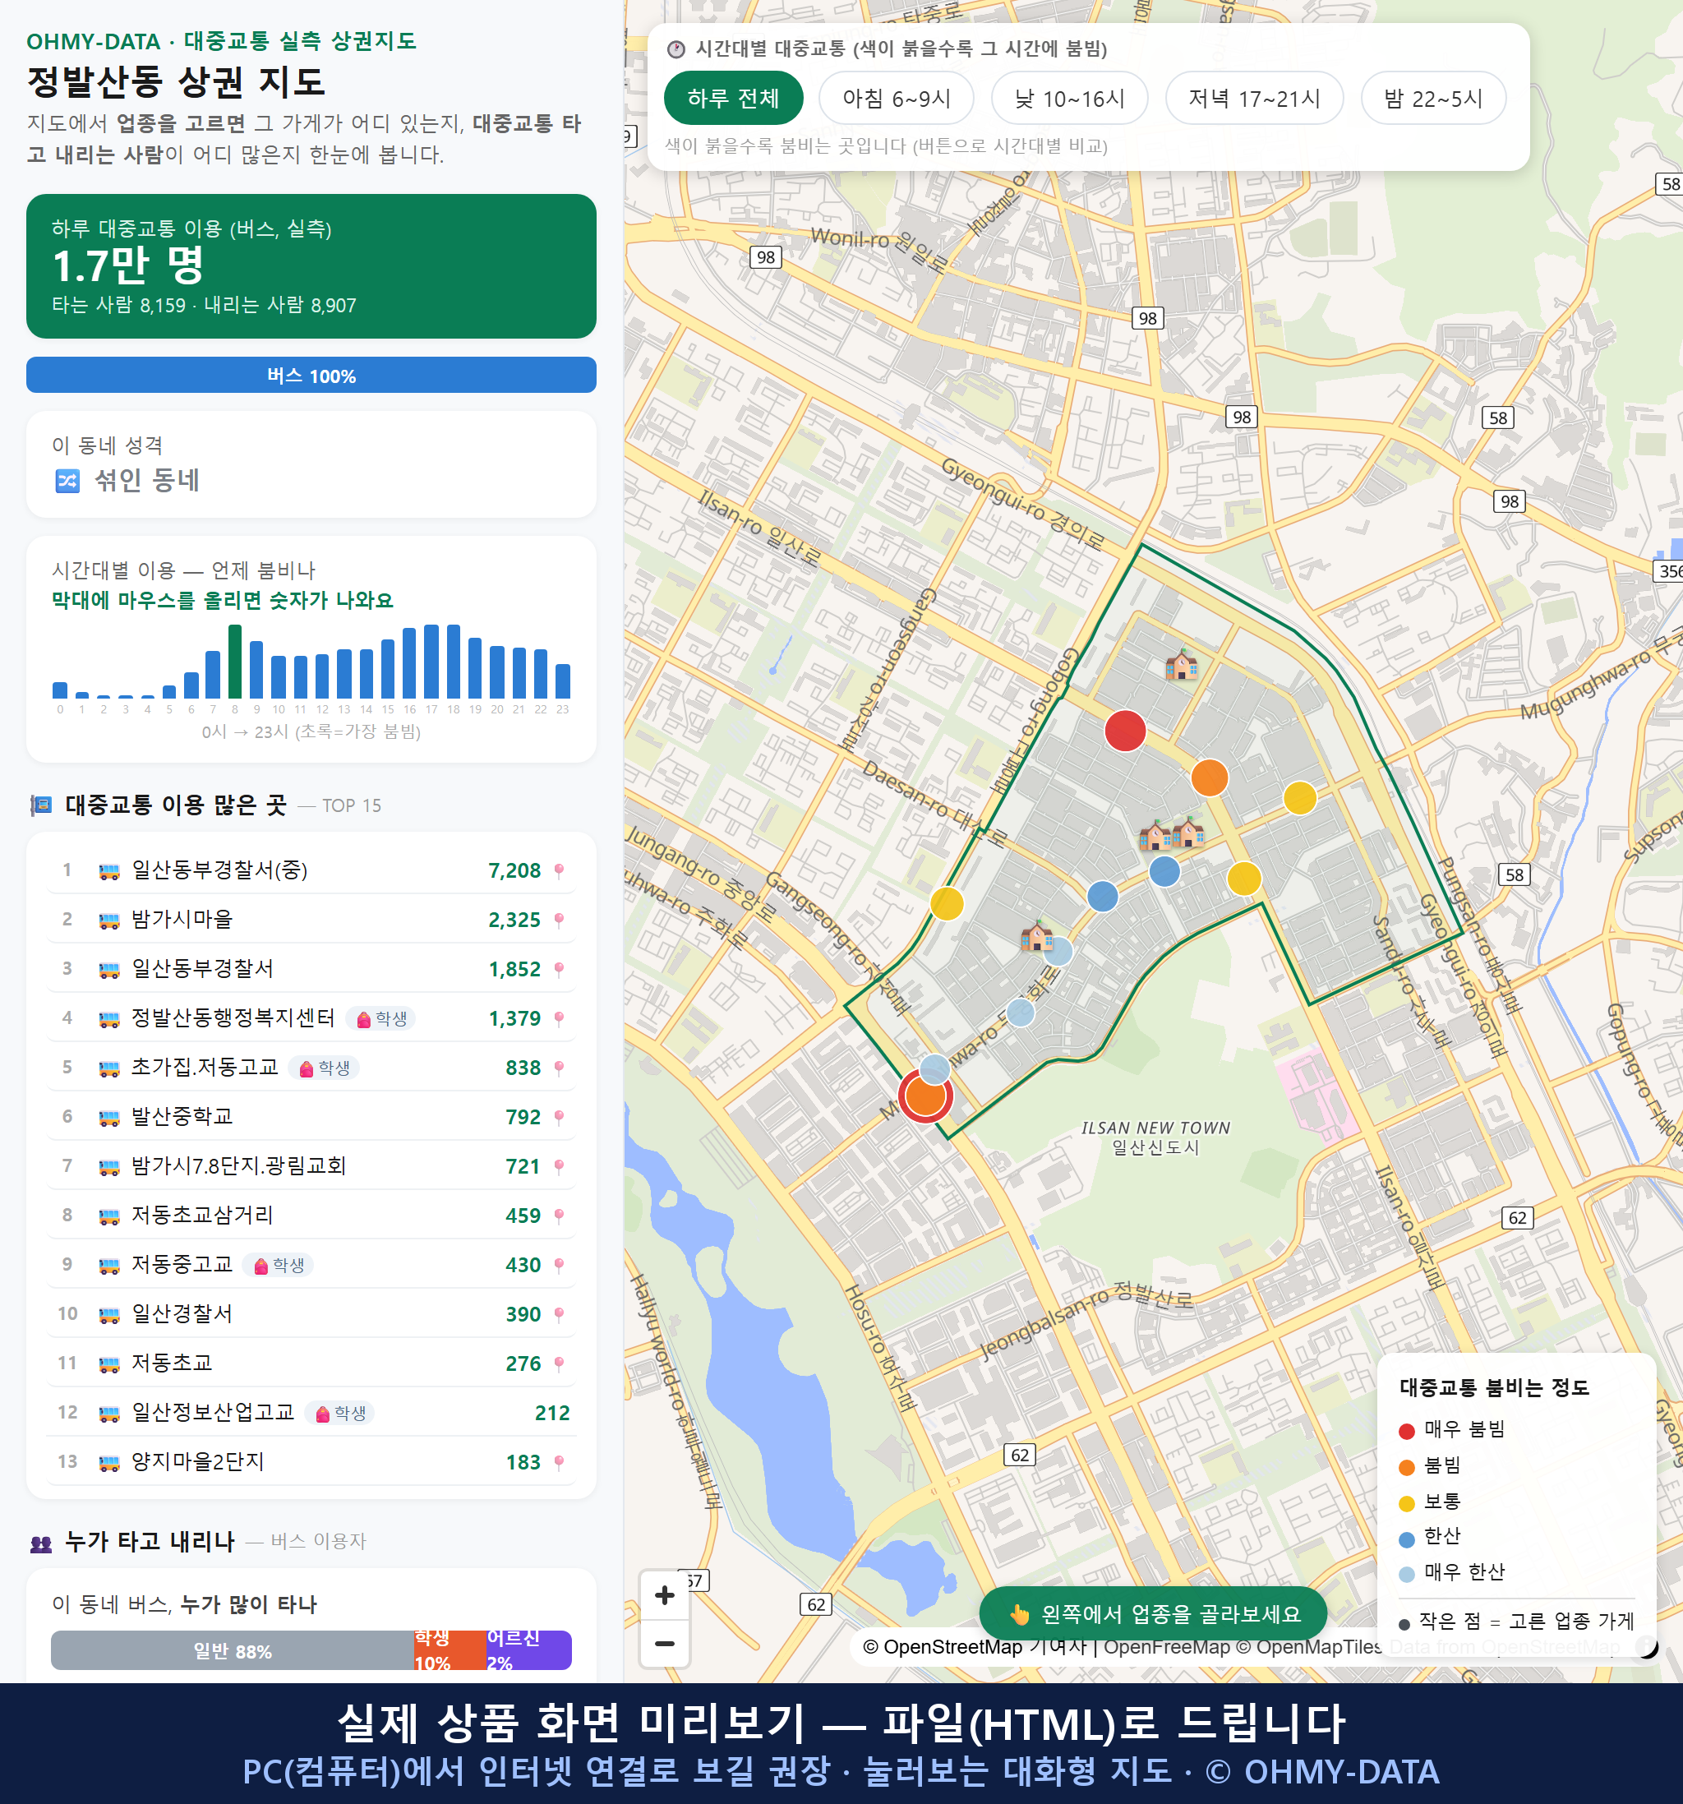The height and width of the screenshot is (1804, 1683).
Task: Select the 밤 22~5시 time filter
Action: pos(1433,98)
